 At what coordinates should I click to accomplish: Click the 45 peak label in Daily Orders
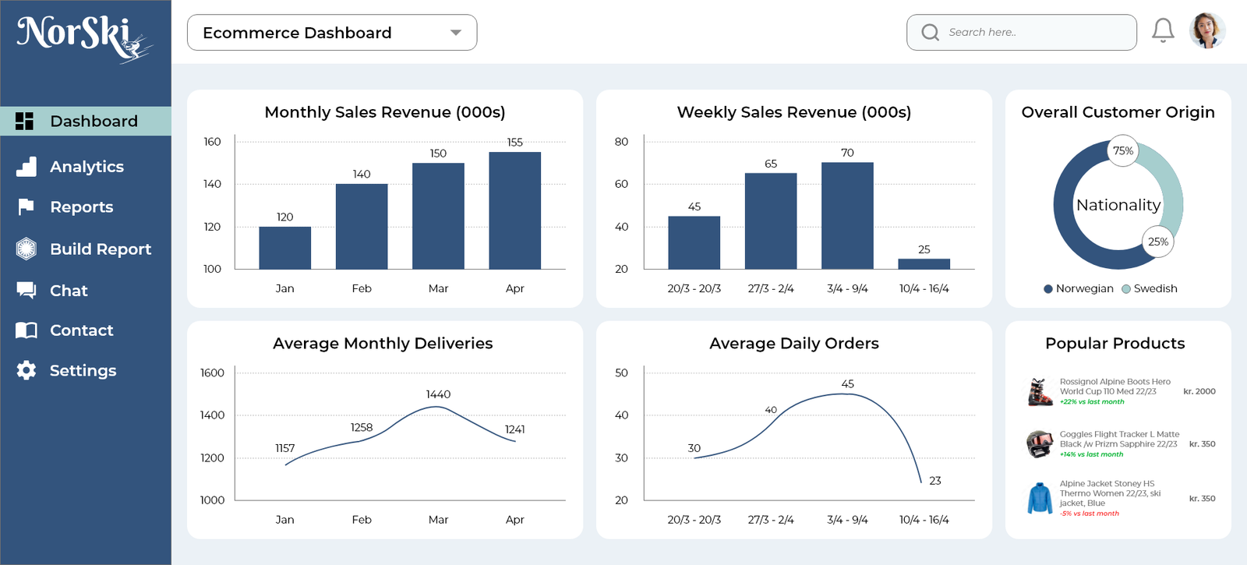coord(848,384)
